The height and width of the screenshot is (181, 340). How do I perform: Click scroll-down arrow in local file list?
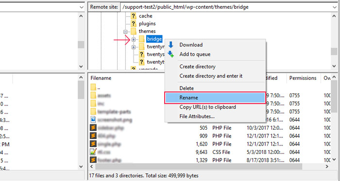click(x=81, y=166)
